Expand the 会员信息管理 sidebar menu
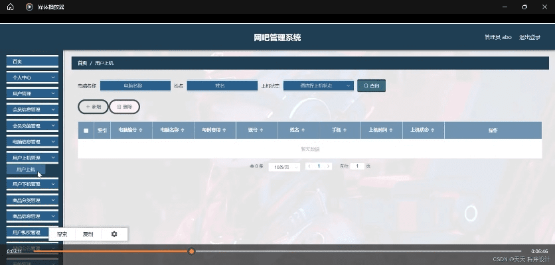This screenshot has width=555, height=265. (33, 109)
